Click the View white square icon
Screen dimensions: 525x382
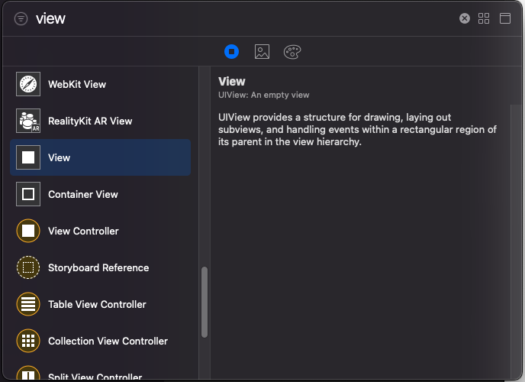click(28, 157)
